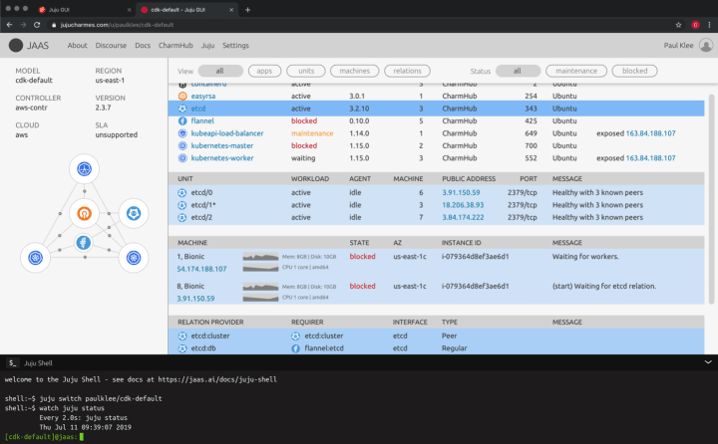Viewport: 718px width, 444px height.
Task: Click the Juju Shell terminal icon
Action: click(12, 362)
